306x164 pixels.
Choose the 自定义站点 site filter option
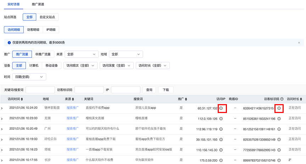(47, 17)
